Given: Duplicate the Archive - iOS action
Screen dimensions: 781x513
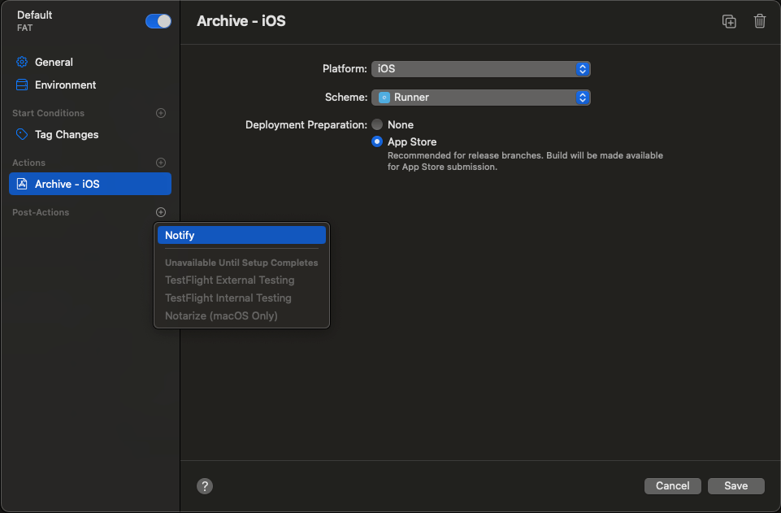Looking at the screenshot, I should tap(729, 21).
